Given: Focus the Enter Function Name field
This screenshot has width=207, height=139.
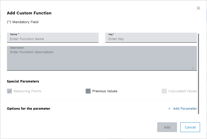Looking at the screenshot, I should coord(53,39).
